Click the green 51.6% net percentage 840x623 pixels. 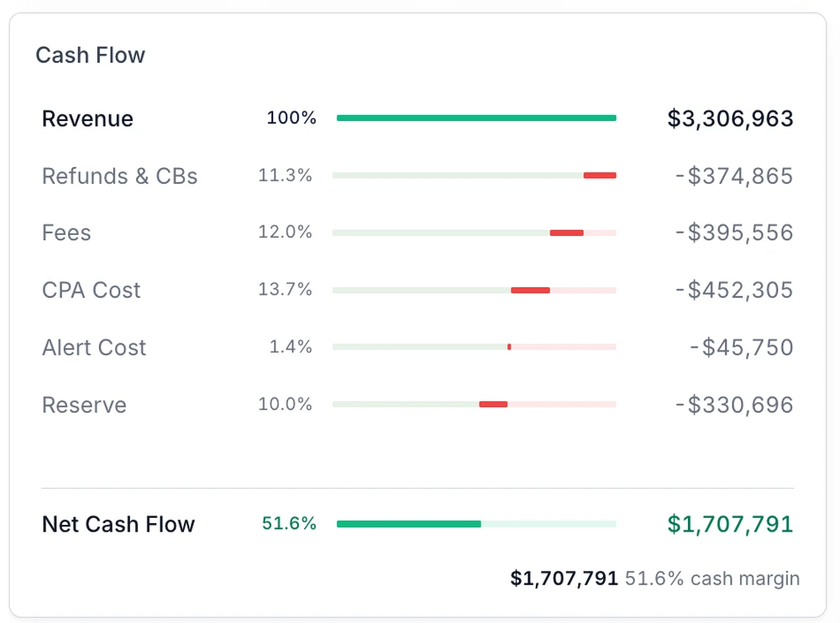(289, 523)
